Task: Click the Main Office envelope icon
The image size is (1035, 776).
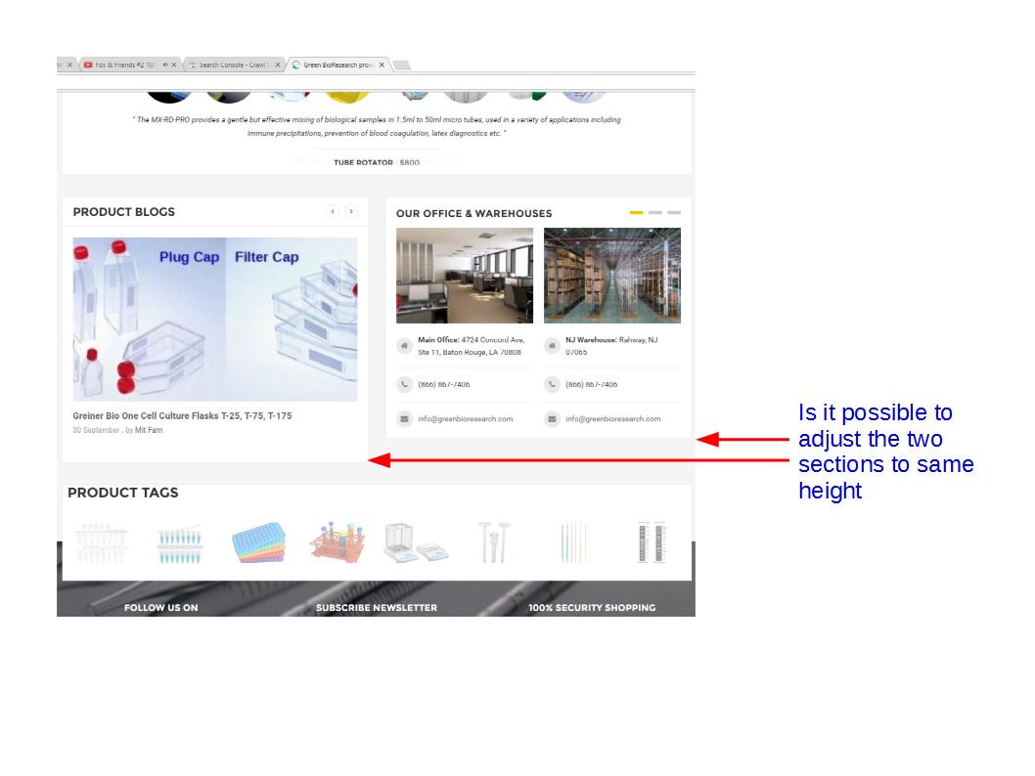Action: 404,419
